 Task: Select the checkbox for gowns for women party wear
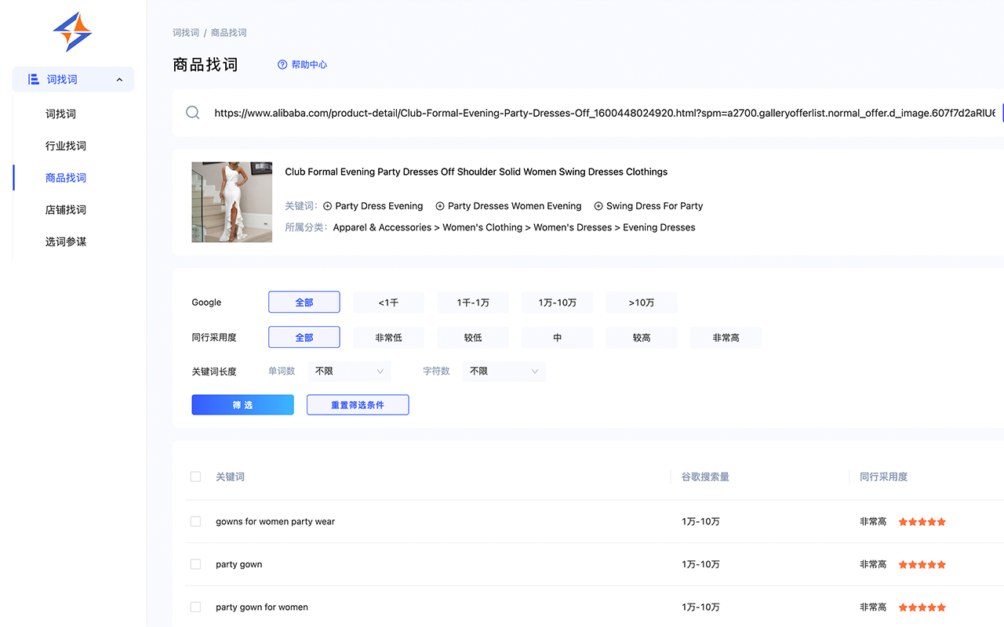tap(195, 520)
